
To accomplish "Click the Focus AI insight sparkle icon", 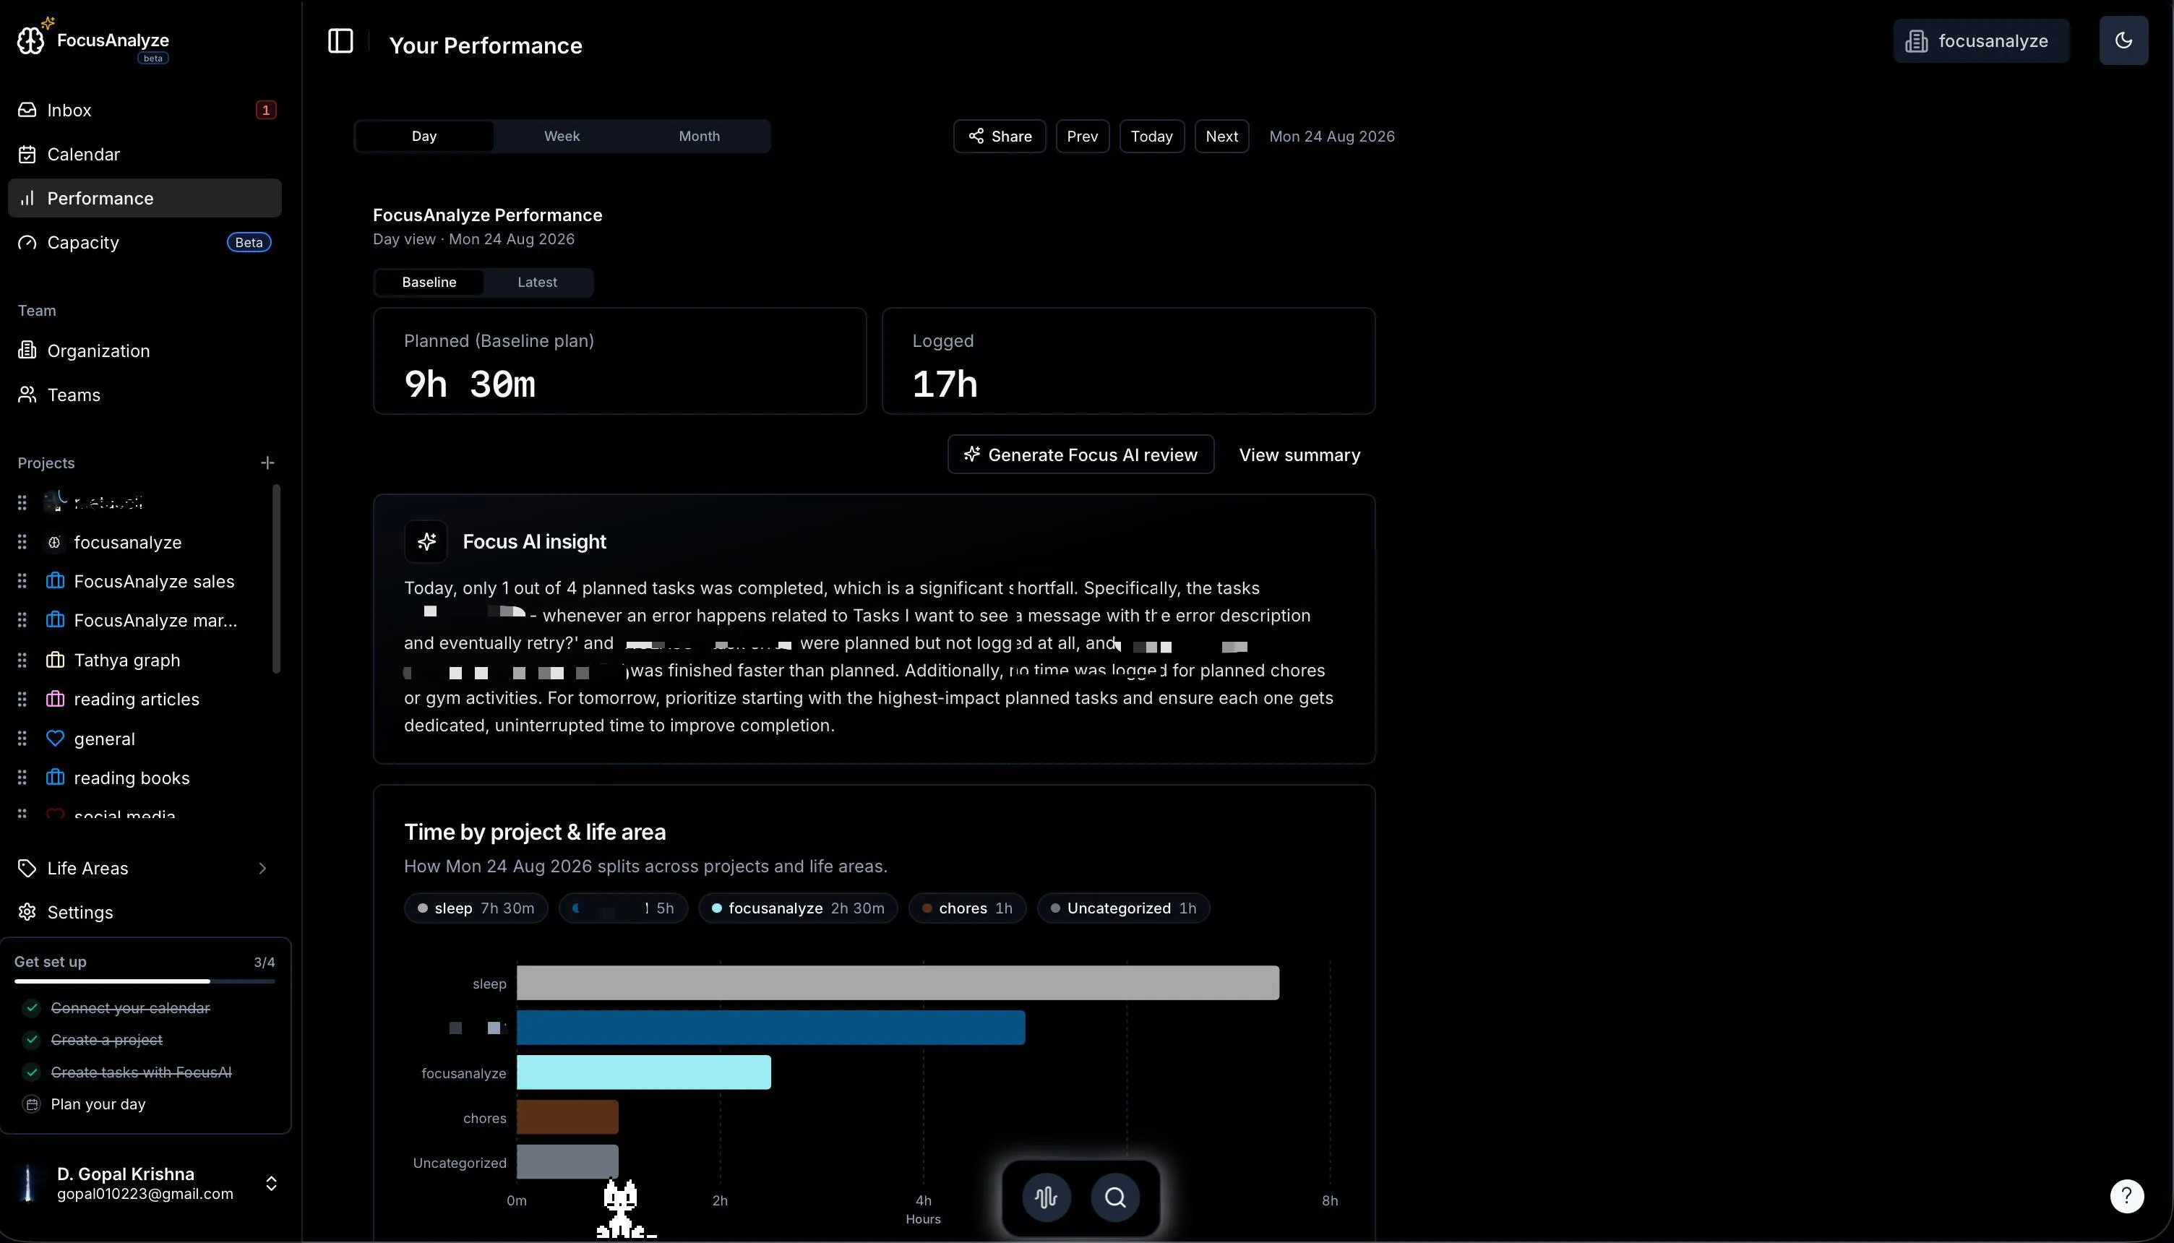I will click(426, 542).
